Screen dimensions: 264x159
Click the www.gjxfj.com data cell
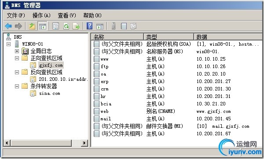tap(213, 112)
